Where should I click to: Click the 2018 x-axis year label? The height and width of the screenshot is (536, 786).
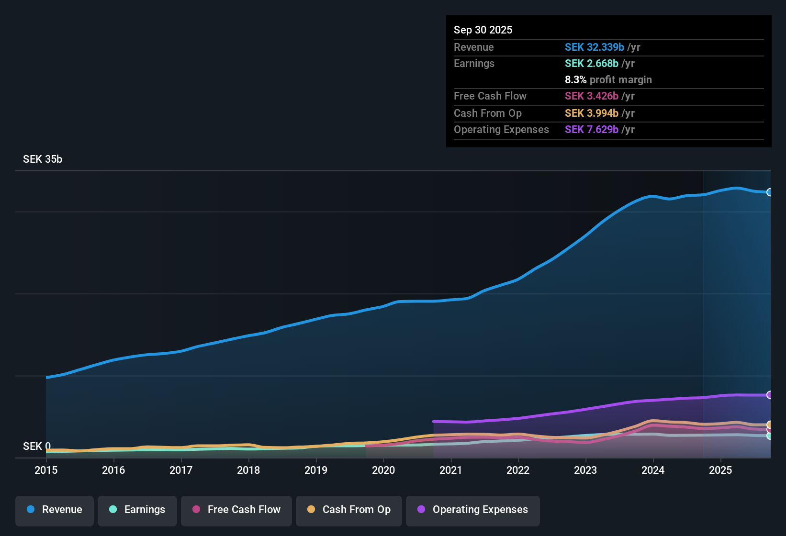coord(248,470)
